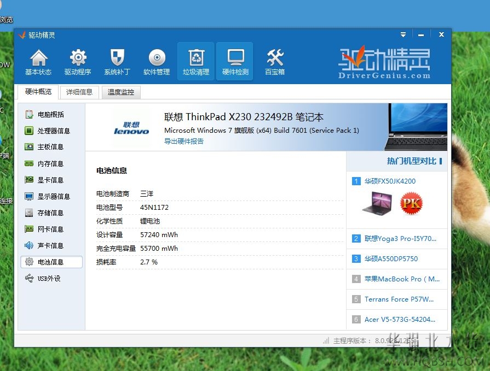The image size is (490, 371).
Task: Select 电脑概括 in the sidebar
Action: [51, 114]
